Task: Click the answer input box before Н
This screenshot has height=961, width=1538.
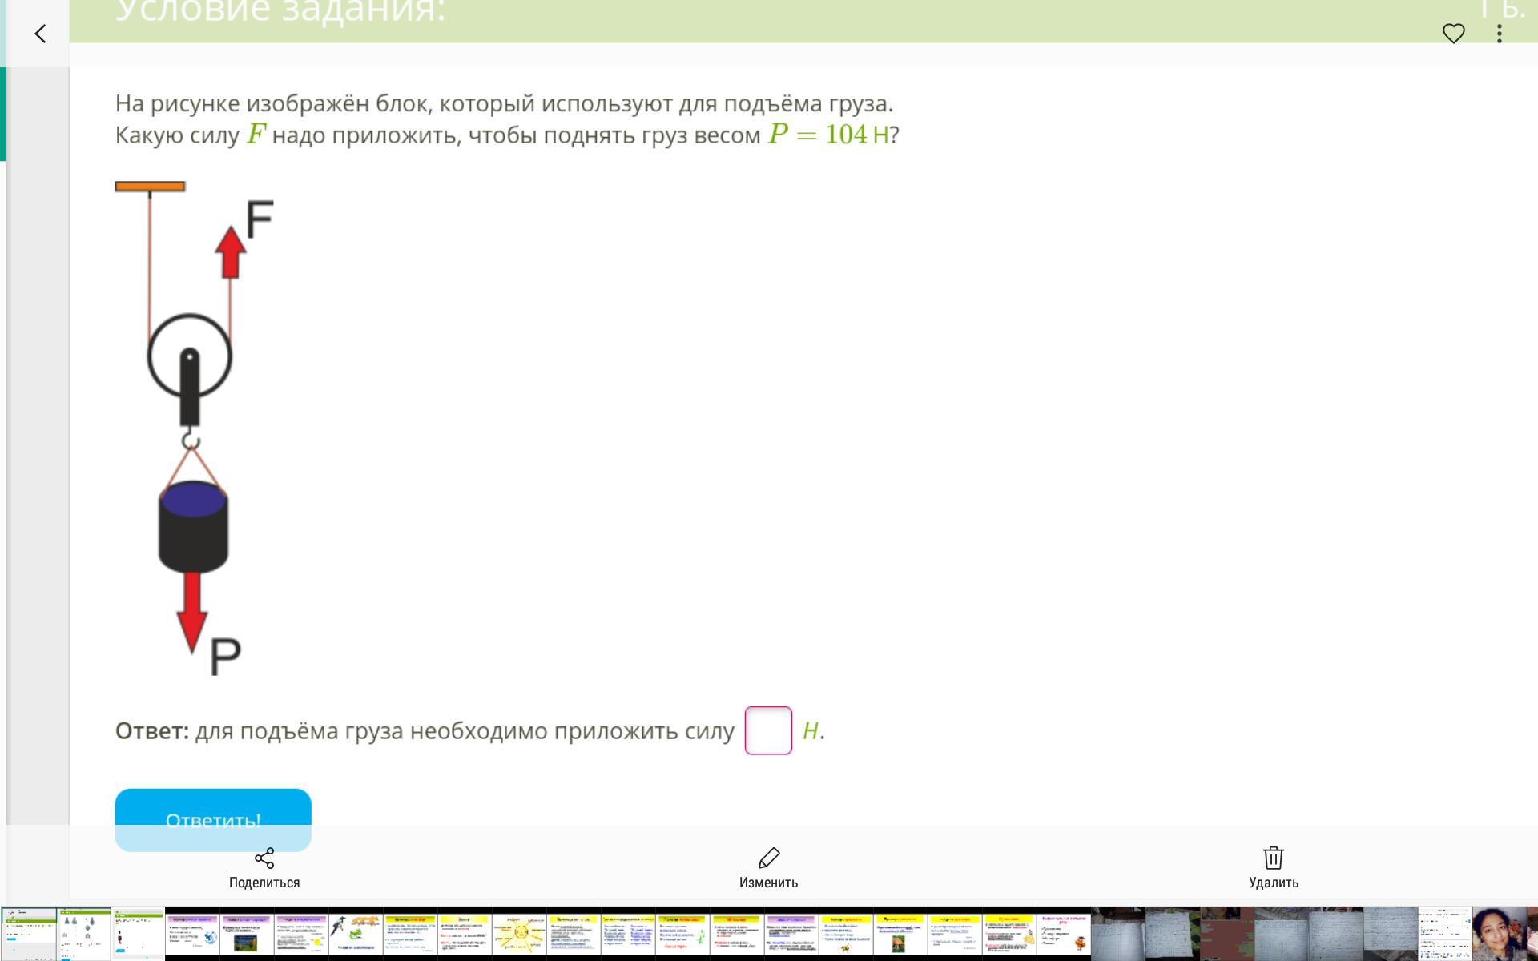Action: 768,730
